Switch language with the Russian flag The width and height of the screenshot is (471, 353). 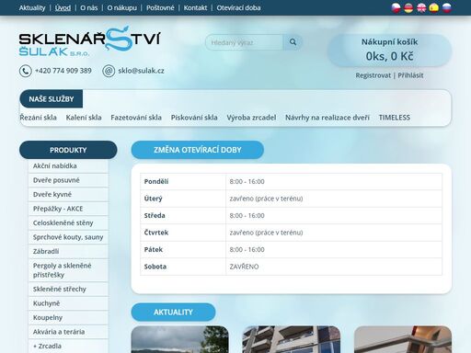point(447,8)
